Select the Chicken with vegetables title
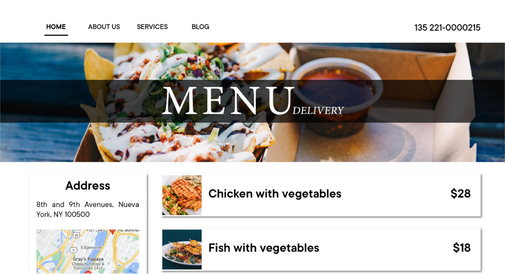505x274 pixels. (275, 194)
